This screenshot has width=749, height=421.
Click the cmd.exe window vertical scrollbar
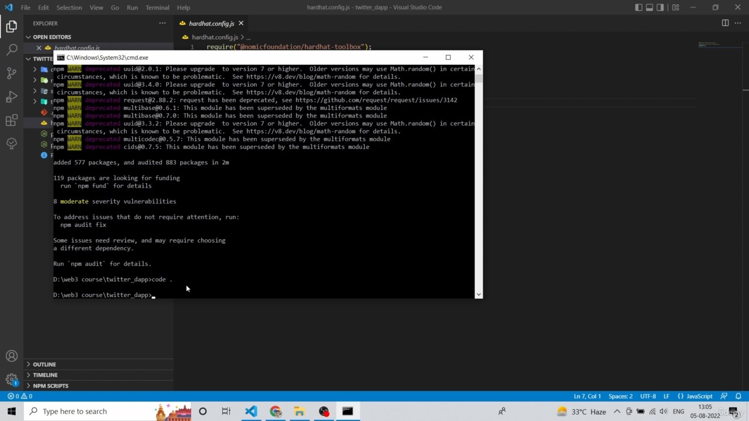click(479, 181)
